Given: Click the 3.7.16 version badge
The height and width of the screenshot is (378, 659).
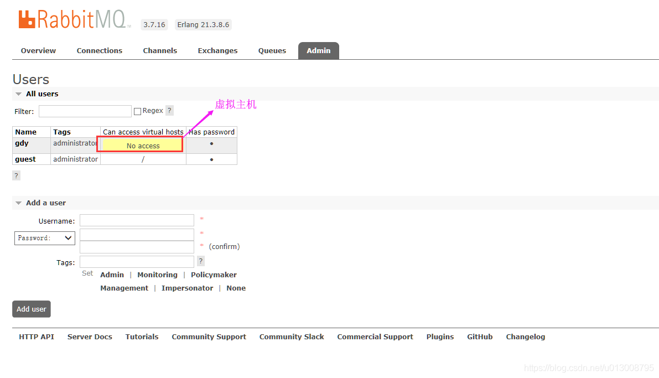Looking at the screenshot, I should (154, 24).
